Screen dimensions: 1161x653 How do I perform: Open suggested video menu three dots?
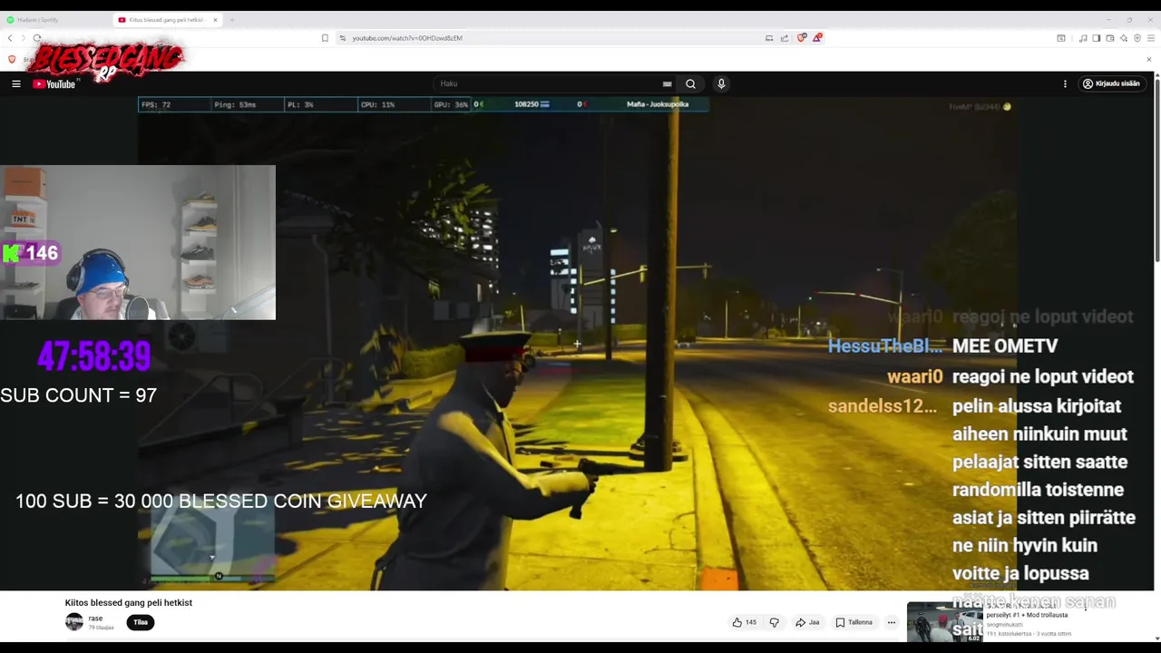1085,607
